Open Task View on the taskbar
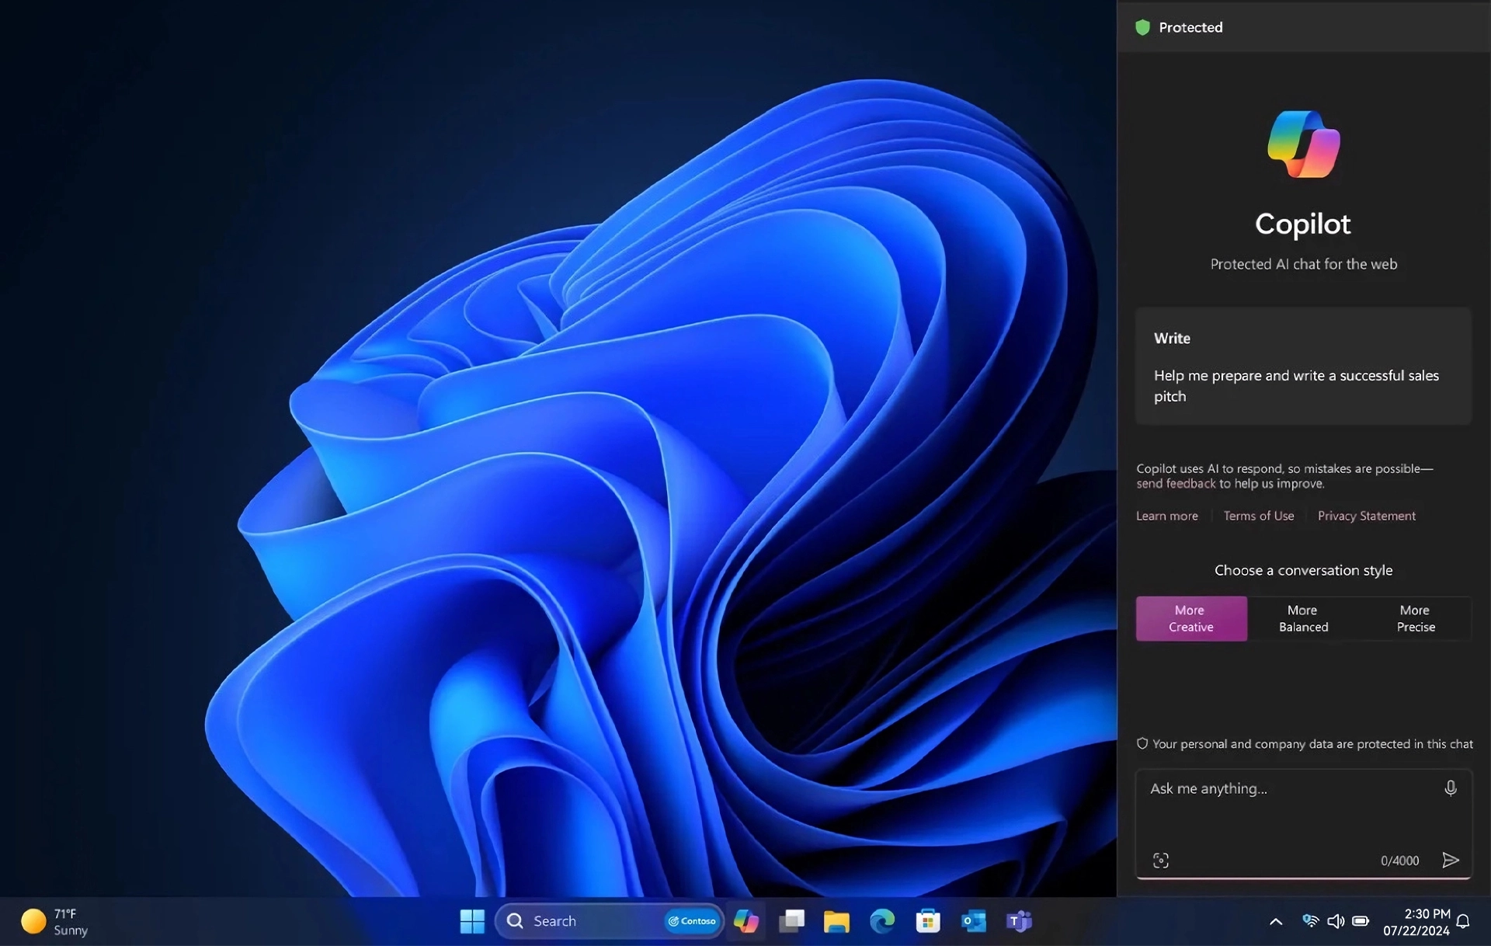The image size is (1491, 946). [x=791, y=921]
